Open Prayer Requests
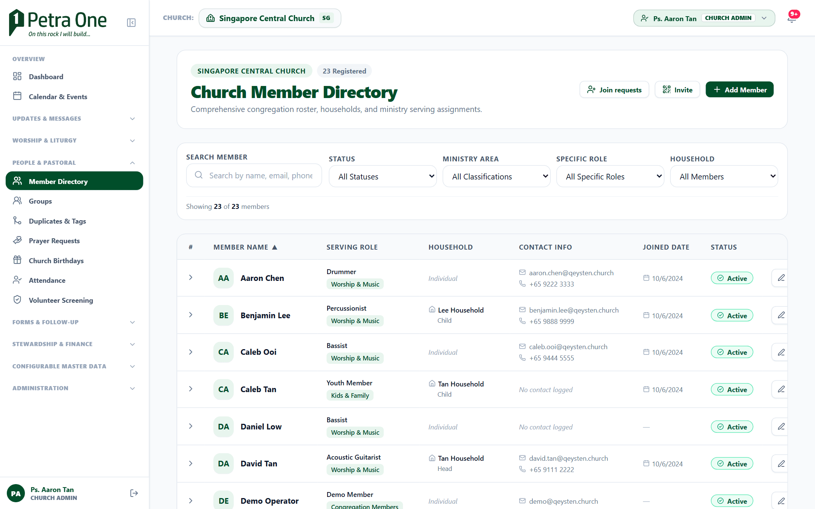The width and height of the screenshot is (815, 509). 74,241
